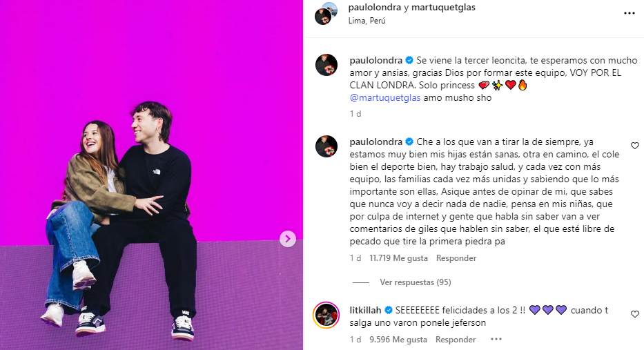Open martuquetglas profile from header
This screenshot has width=644, height=350.
444,8
